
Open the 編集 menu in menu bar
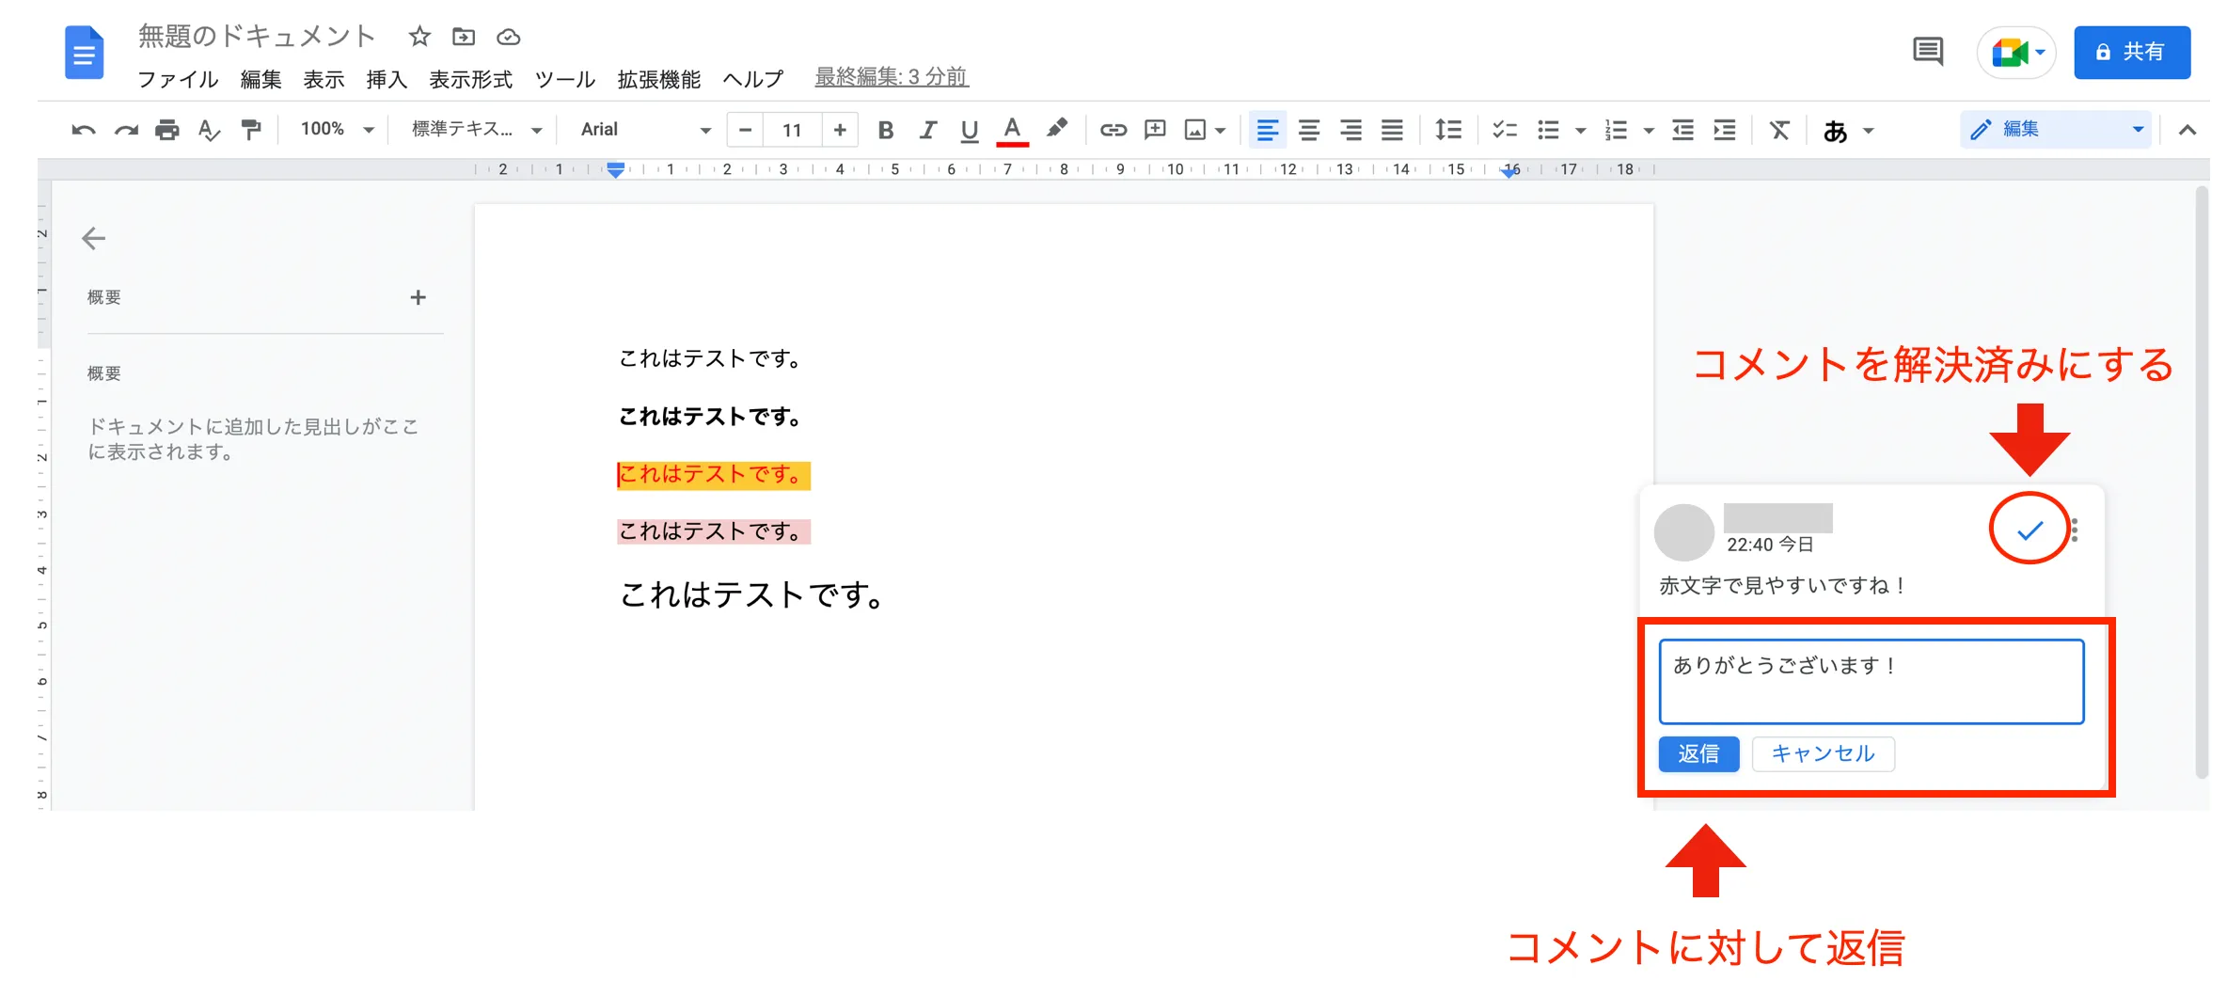(x=261, y=79)
